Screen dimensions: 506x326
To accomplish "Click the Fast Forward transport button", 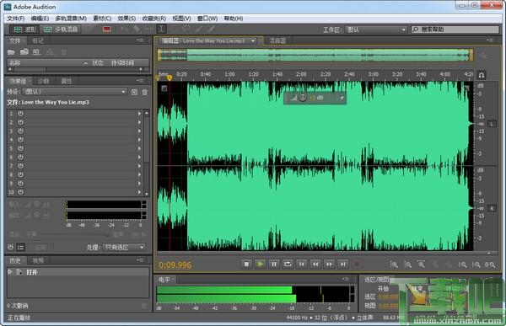I will tap(329, 265).
